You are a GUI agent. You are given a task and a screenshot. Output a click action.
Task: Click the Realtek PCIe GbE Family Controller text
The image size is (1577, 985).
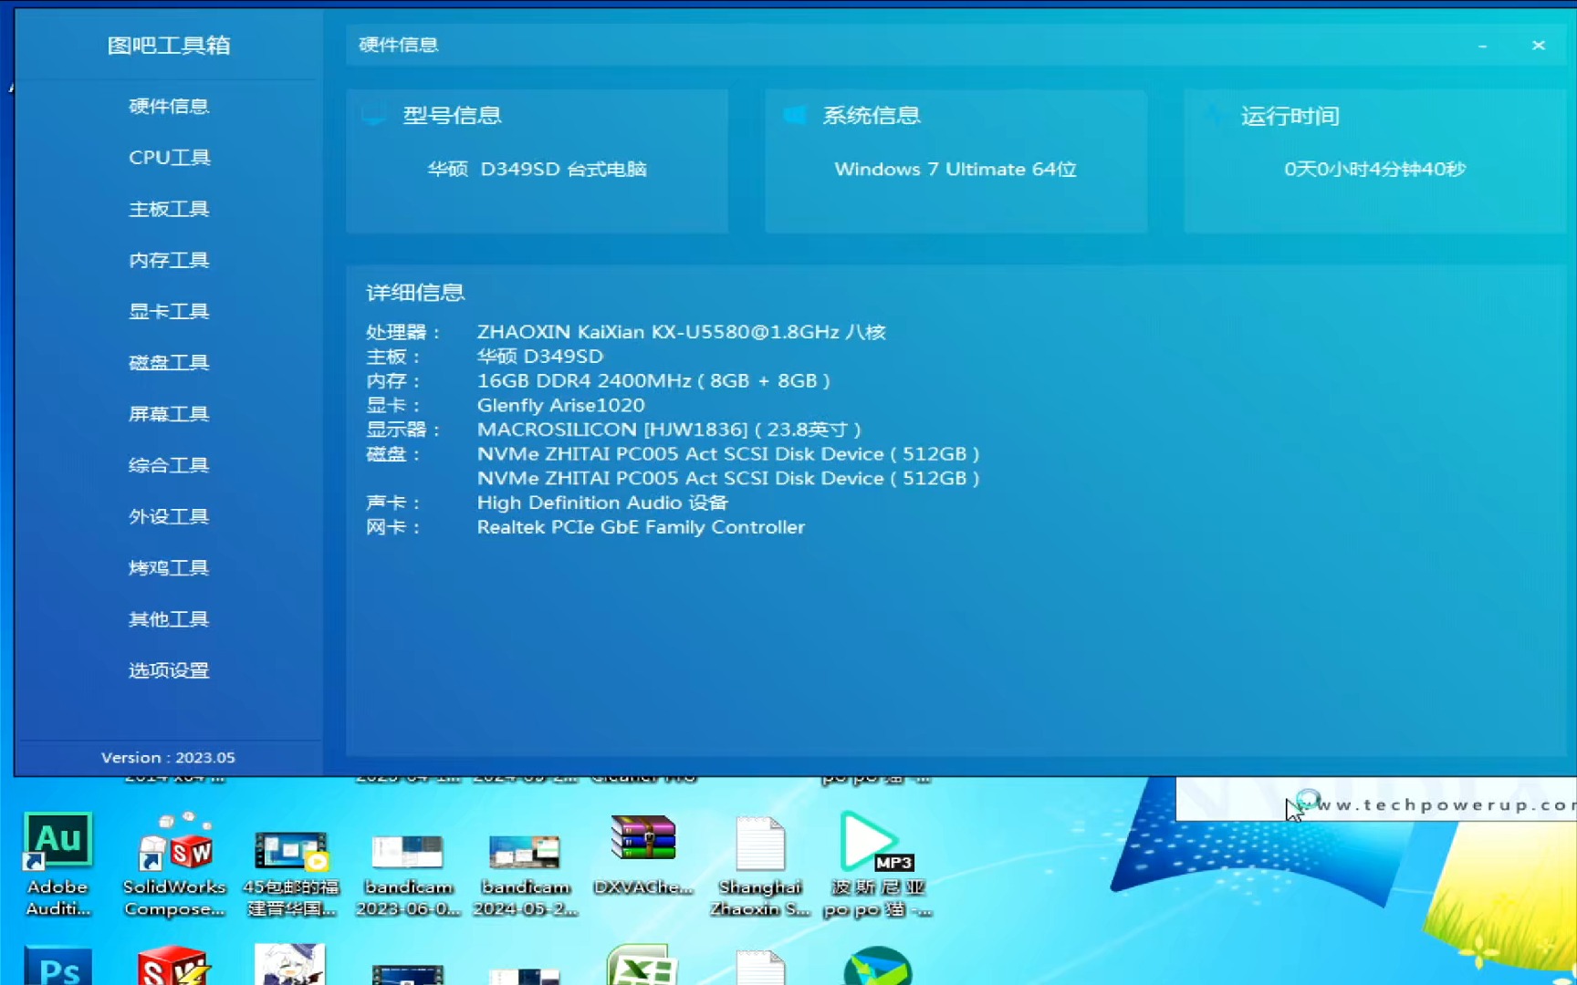(x=641, y=527)
